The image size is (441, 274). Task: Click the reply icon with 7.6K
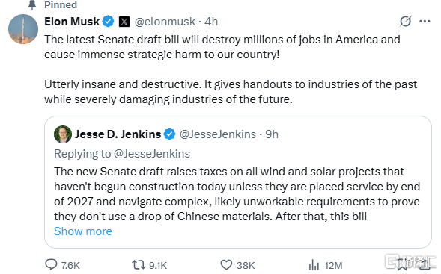[x=51, y=264]
